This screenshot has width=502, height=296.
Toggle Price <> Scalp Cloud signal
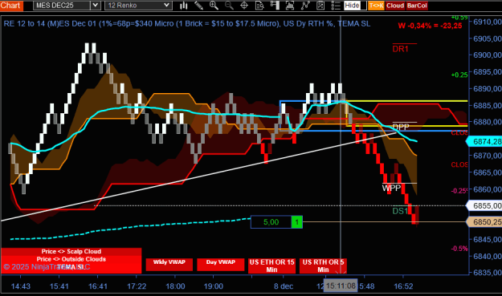pos(71,252)
